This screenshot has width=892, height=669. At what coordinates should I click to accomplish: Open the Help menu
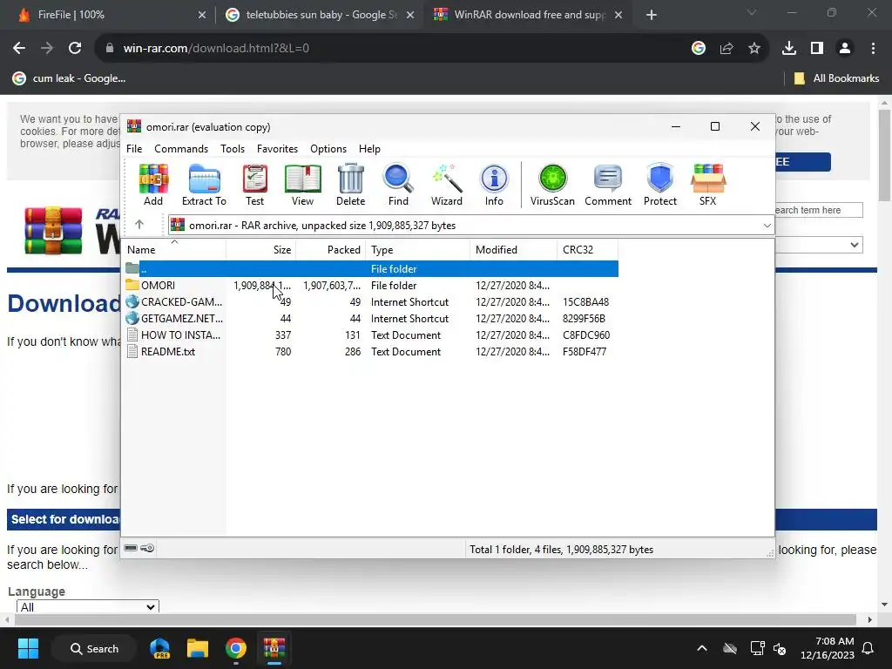[x=369, y=148]
